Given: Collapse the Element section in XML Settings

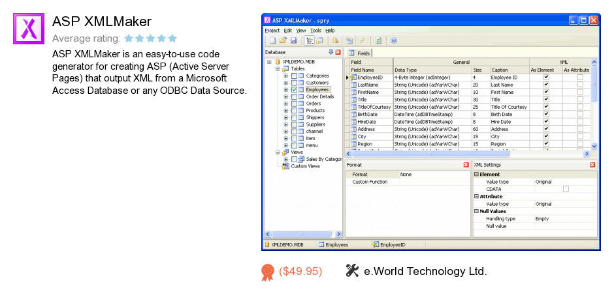Looking at the screenshot, I should click(477, 175).
